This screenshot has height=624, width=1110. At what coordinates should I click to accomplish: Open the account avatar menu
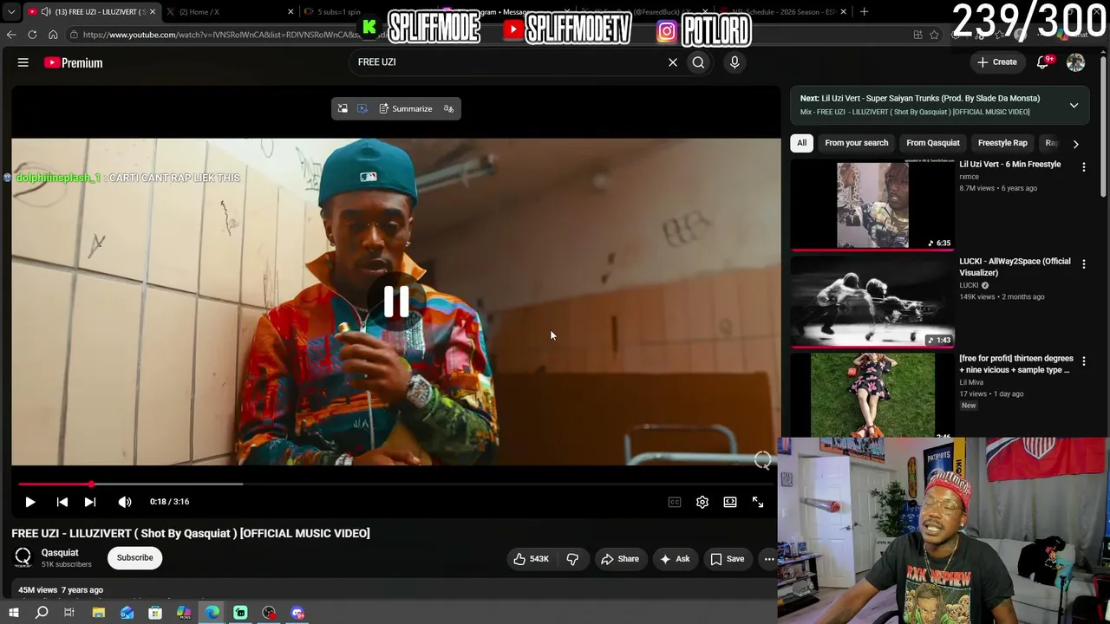[1075, 62]
